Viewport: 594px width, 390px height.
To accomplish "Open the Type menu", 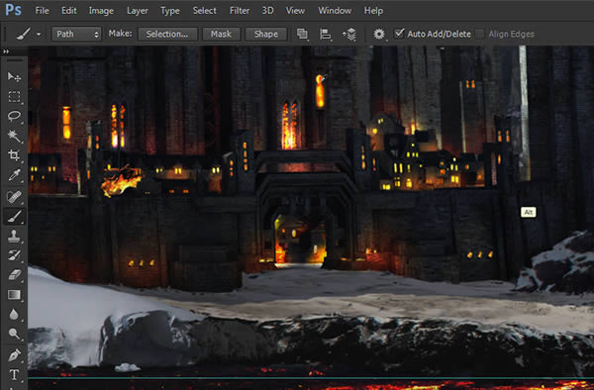I will click(x=170, y=11).
